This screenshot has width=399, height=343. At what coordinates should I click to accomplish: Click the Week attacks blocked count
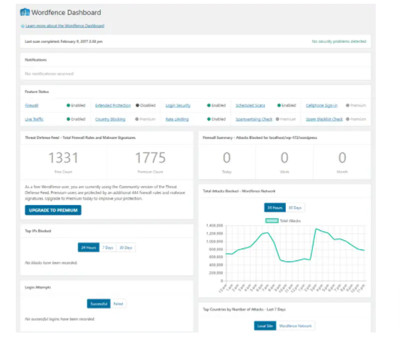coord(284,158)
